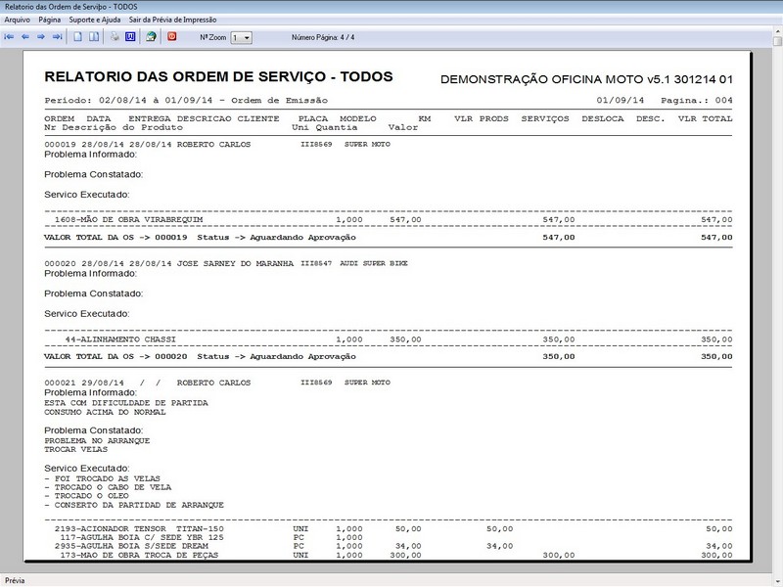The width and height of the screenshot is (783, 587).
Task: Click the Número Página: 4 / 4 label
Action: click(323, 37)
